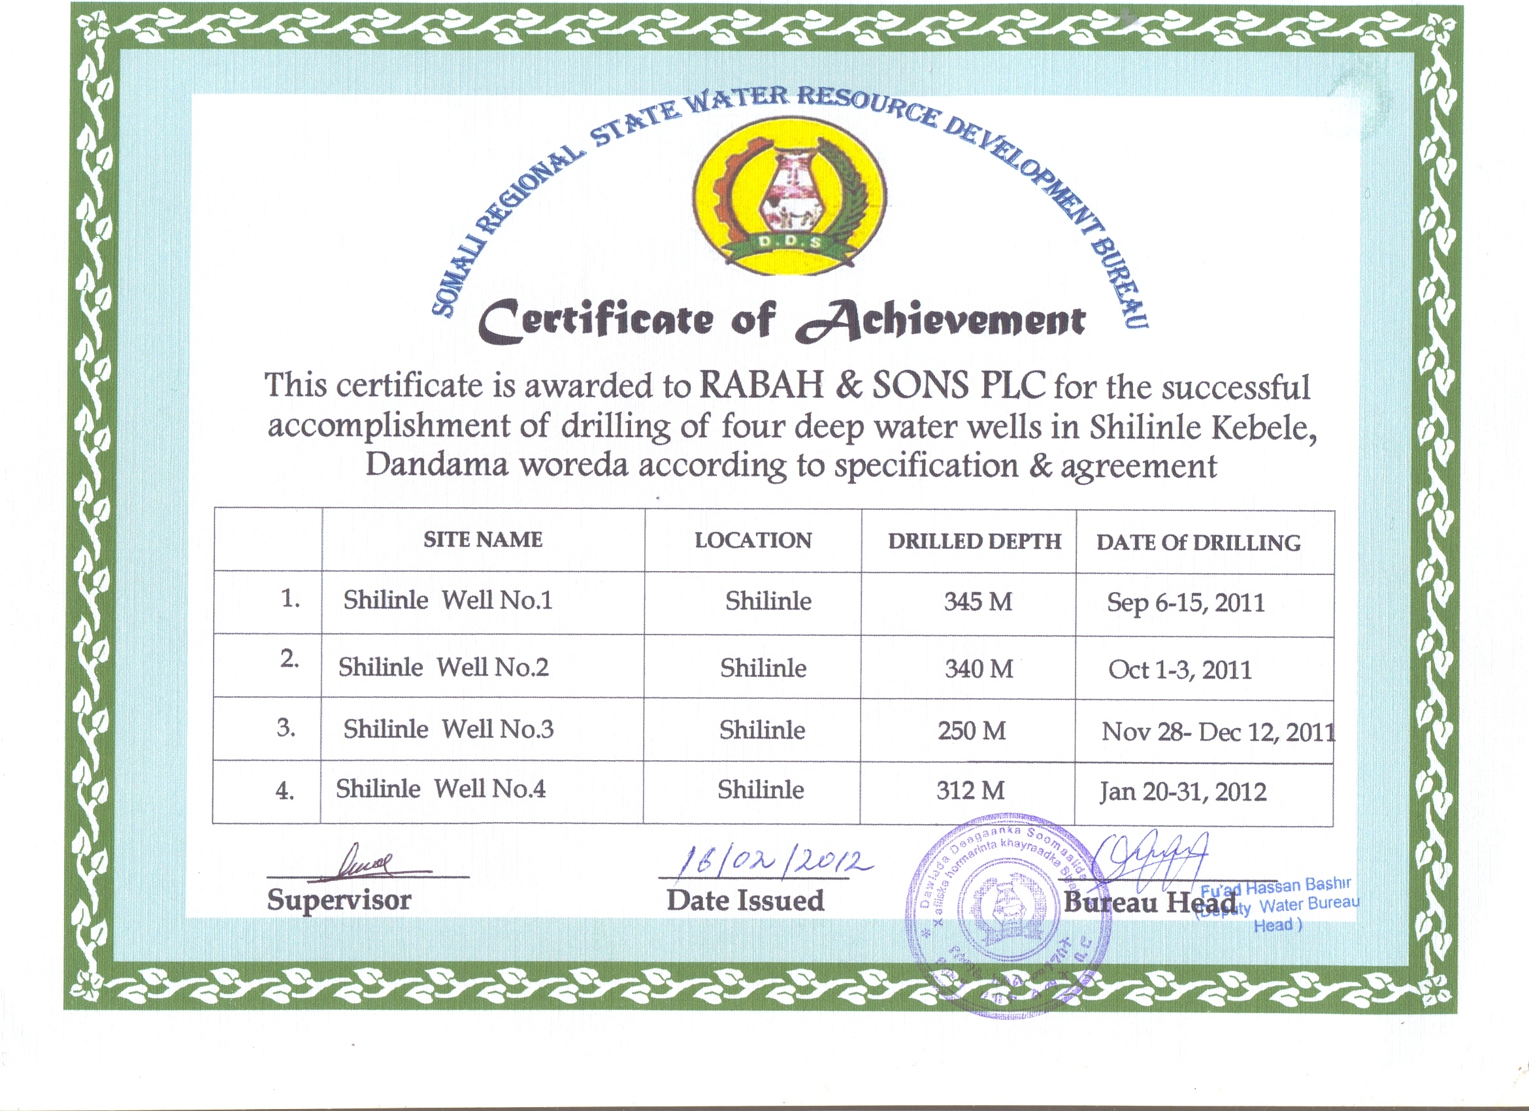Screen dimensions: 1529x1111
Task: Click the 'LOCATION' column header
Action: (753, 540)
